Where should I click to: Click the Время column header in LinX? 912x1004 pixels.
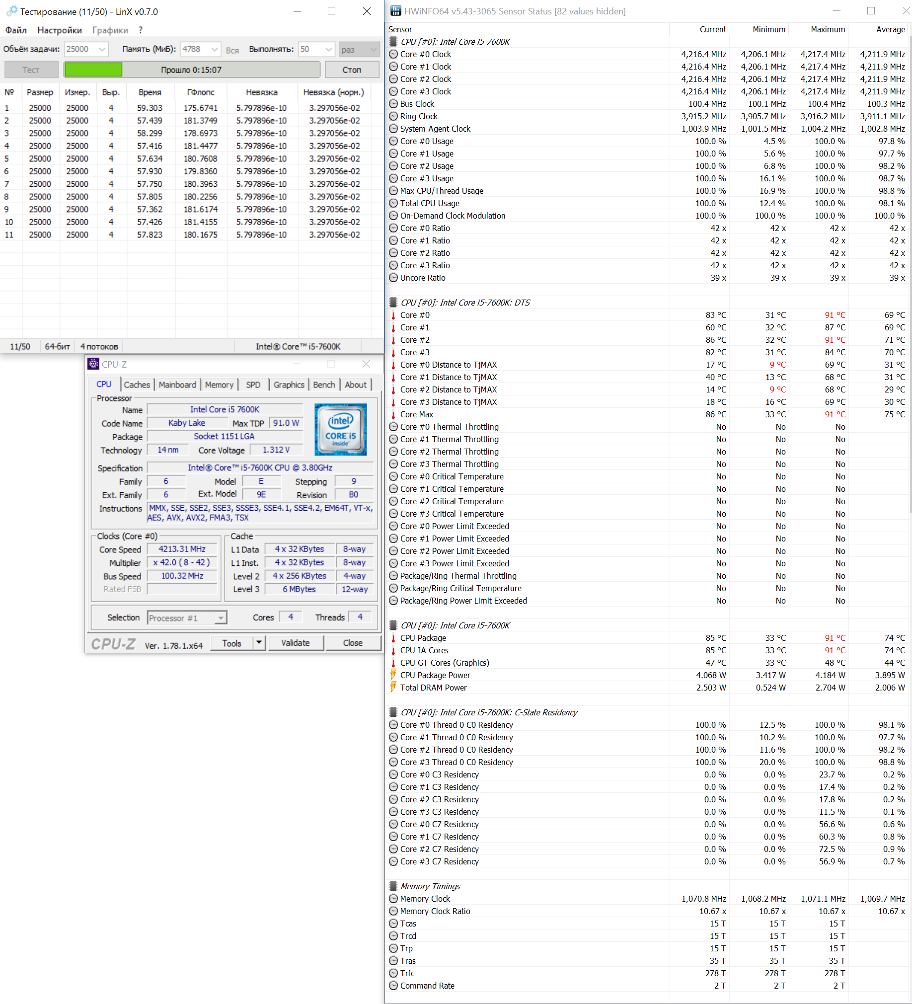click(x=150, y=92)
